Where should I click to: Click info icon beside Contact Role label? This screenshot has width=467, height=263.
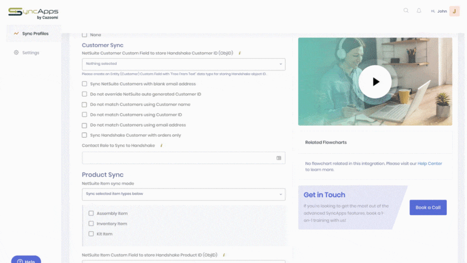coord(162,146)
